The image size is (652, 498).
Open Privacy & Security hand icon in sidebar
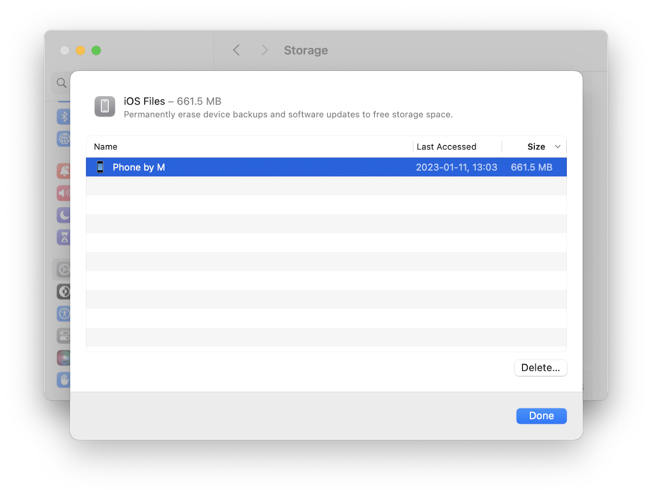point(64,380)
